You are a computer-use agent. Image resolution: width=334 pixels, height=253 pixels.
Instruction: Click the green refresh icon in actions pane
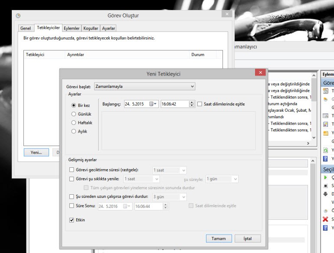tap(326, 150)
